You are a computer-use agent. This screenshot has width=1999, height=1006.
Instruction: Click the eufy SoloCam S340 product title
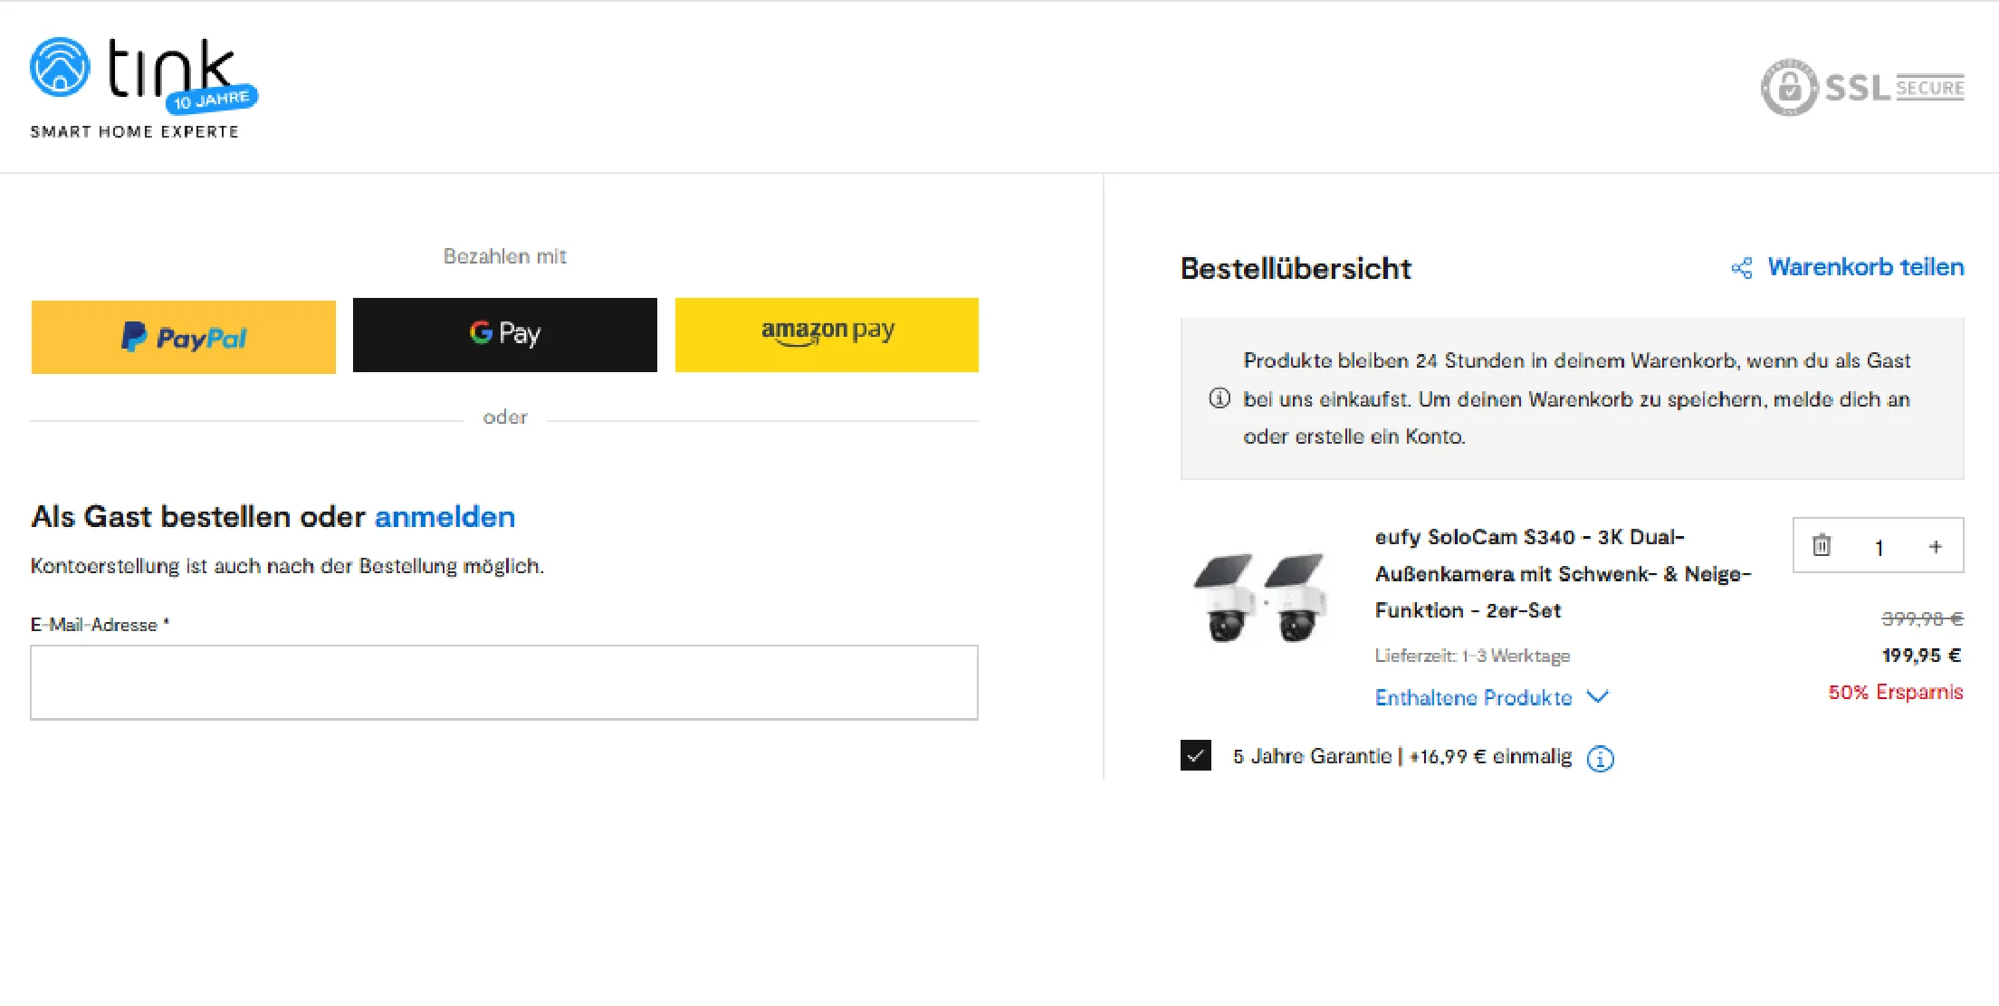pos(1563,574)
